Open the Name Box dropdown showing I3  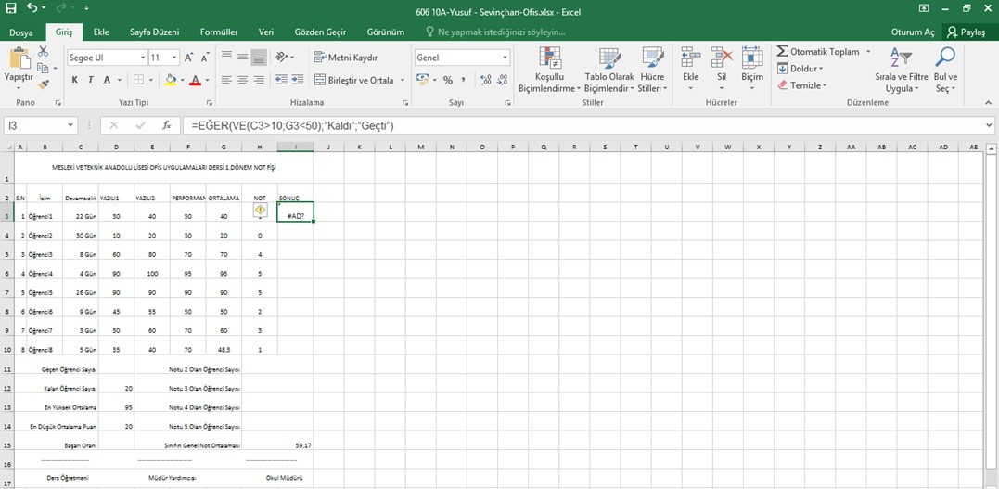pyautogui.click(x=71, y=125)
